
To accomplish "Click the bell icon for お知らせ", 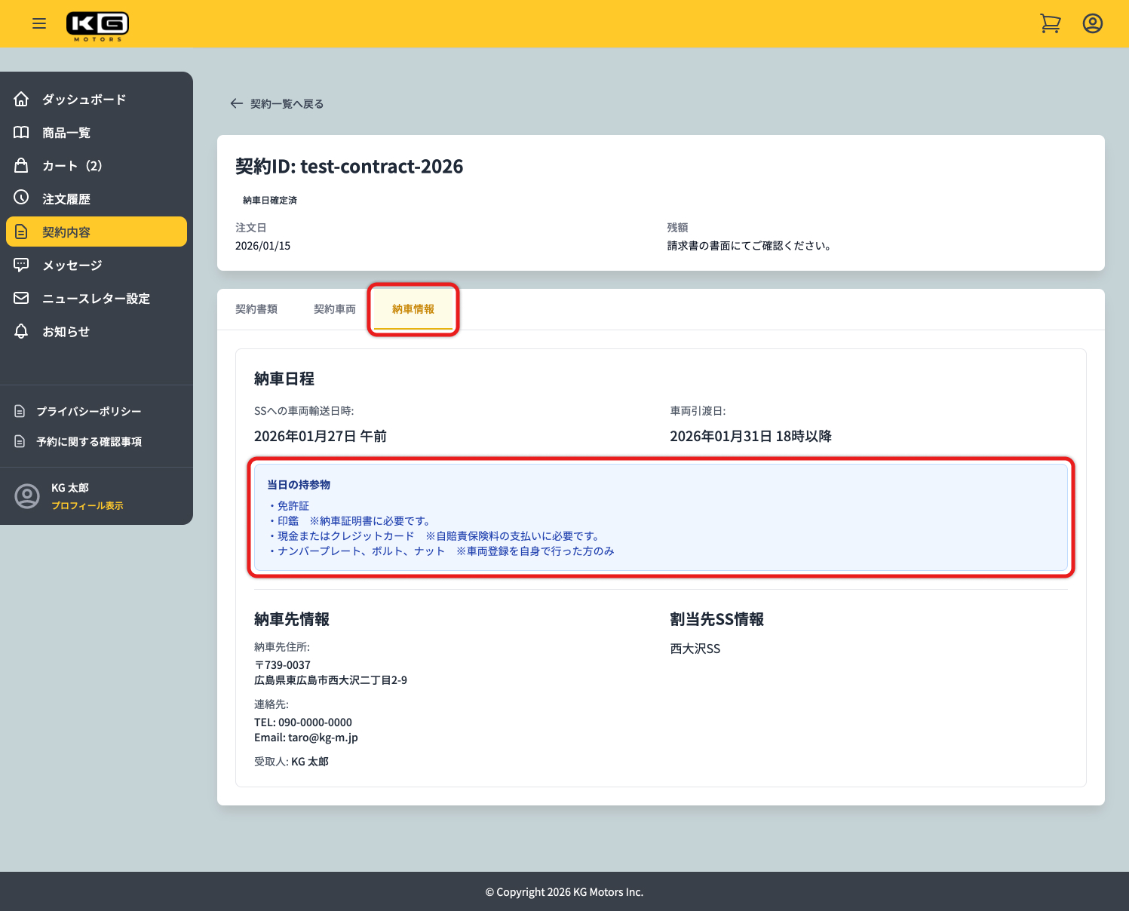I will point(21,331).
